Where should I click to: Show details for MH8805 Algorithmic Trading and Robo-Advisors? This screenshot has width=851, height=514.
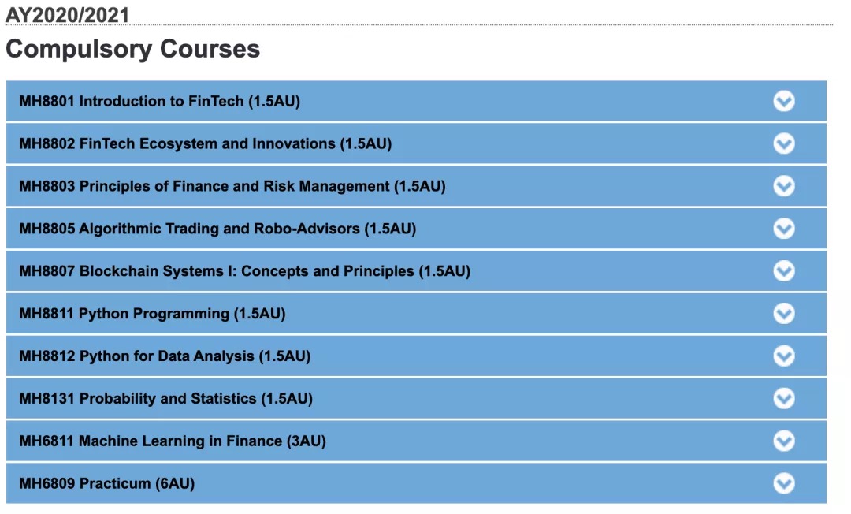pos(416,229)
